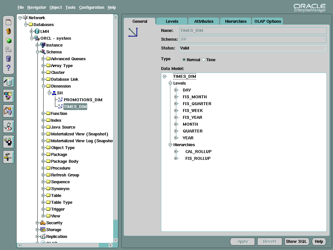Open the database wizard drawer icon

click(8, 82)
